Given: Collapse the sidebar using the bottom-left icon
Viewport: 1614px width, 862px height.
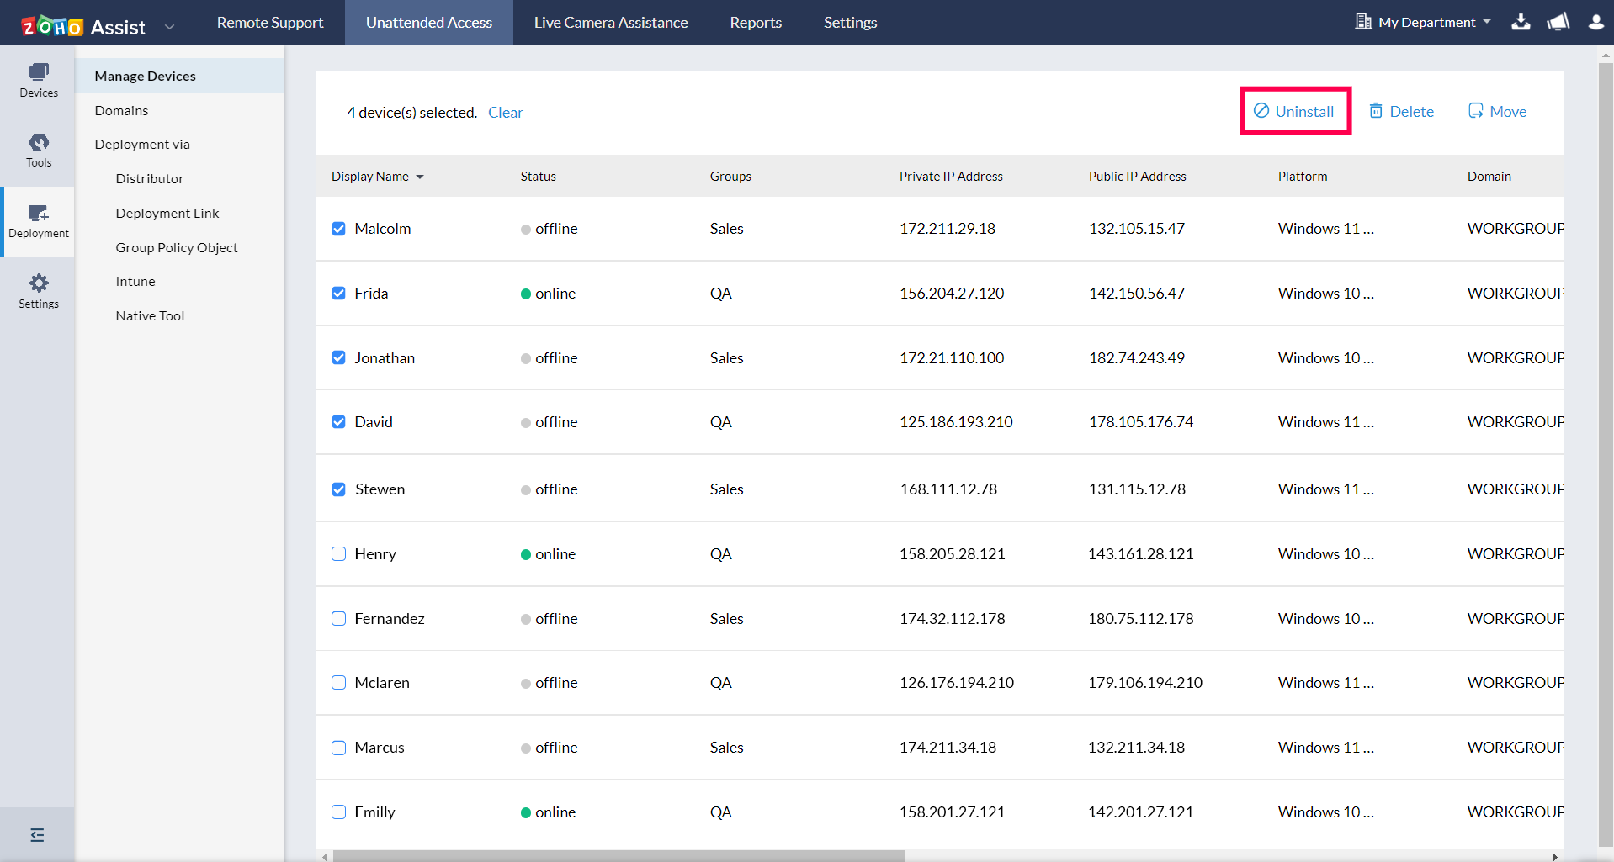Looking at the screenshot, I should (x=37, y=834).
